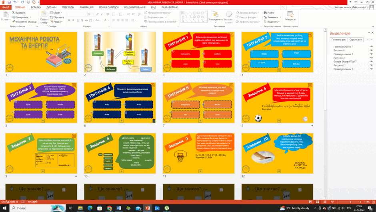Click Учетная запись Майкрософт account
This screenshot has width=376, height=212.
point(350,8)
